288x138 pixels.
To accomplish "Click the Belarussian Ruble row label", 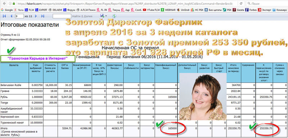I will pyautogui.click(x=11, y=85).
